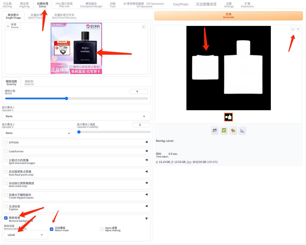Open the 无边图像浏览 tab
The image size is (306, 245).
tap(206, 4)
